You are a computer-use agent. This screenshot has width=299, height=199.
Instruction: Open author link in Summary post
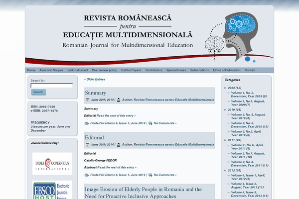tap(173, 100)
